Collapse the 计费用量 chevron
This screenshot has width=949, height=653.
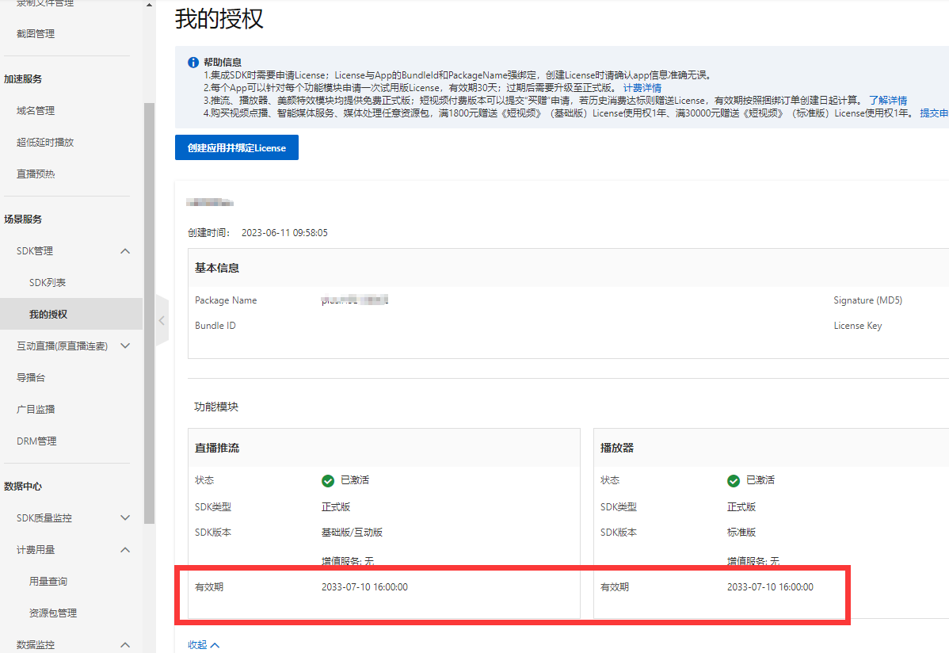click(x=125, y=550)
